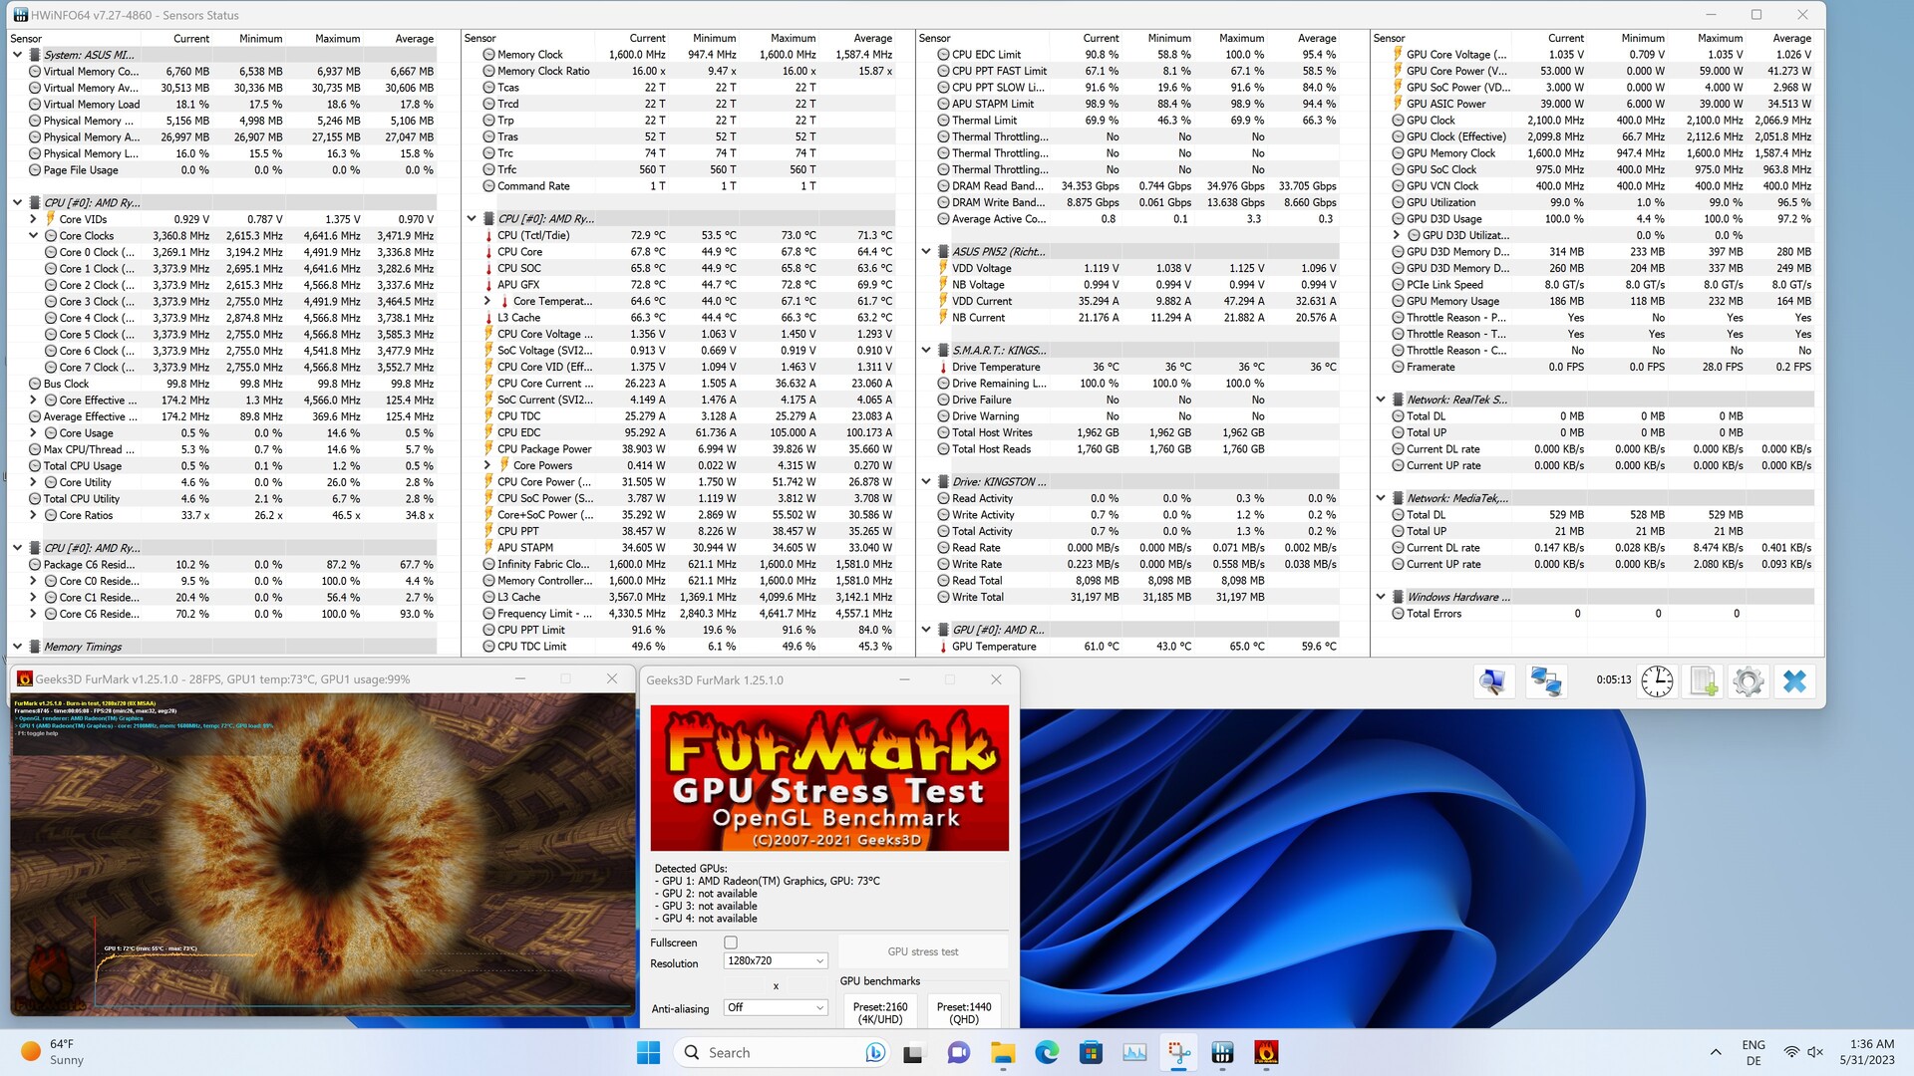Click the first panel's Maximum column header
The height and width of the screenshot is (1076, 1914).
(x=338, y=38)
